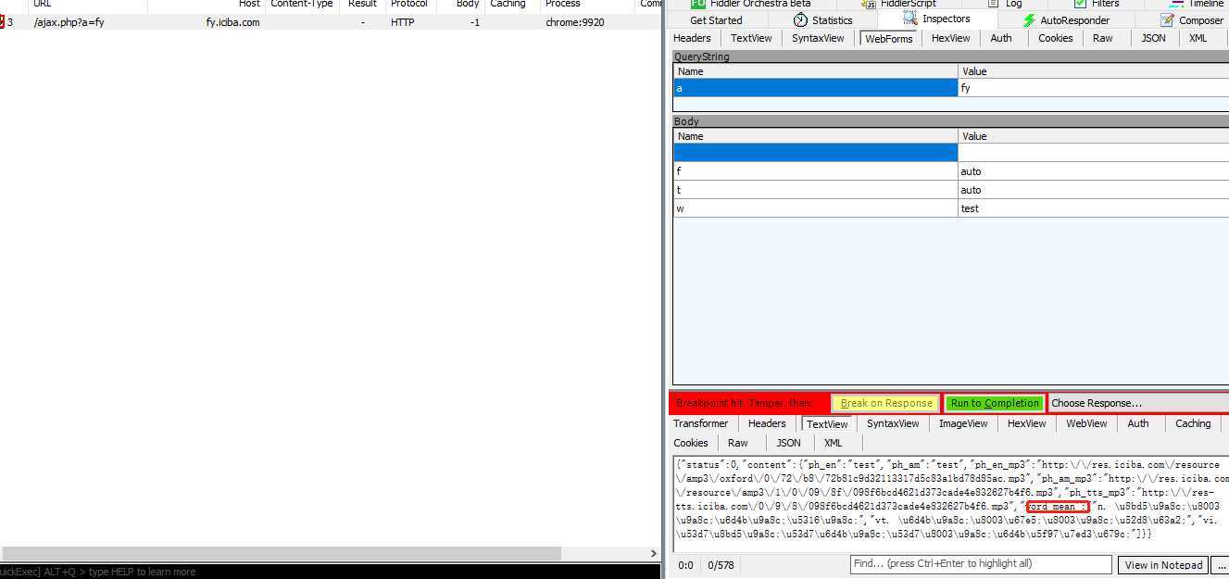Open request SyntaxView tab beside WebForms
This screenshot has height=579, width=1229.
pyautogui.click(x=818, y=38)
